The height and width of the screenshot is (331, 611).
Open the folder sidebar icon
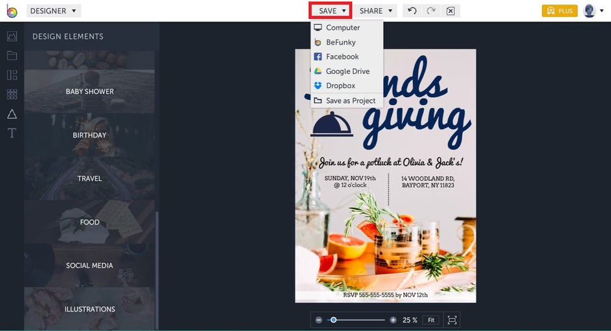[x=12, y=55]
